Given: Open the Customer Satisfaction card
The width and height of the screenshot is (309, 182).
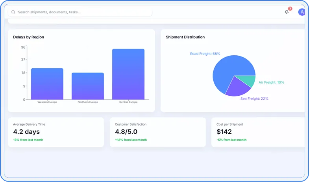Looking at the screenshot, I should click(x=157, y=132).
